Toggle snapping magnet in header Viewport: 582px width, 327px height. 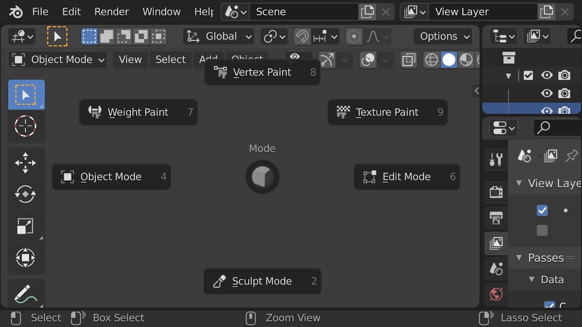coord(302,36)
